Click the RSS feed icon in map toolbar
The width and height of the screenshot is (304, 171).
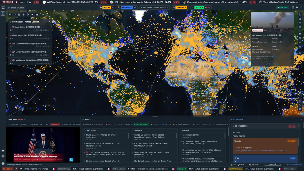coord(28,15)
